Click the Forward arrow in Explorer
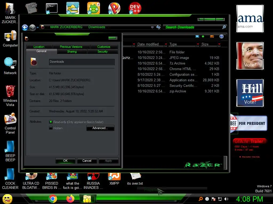The width and height of the screenshot is (273, 204). [x=32, y=27]
